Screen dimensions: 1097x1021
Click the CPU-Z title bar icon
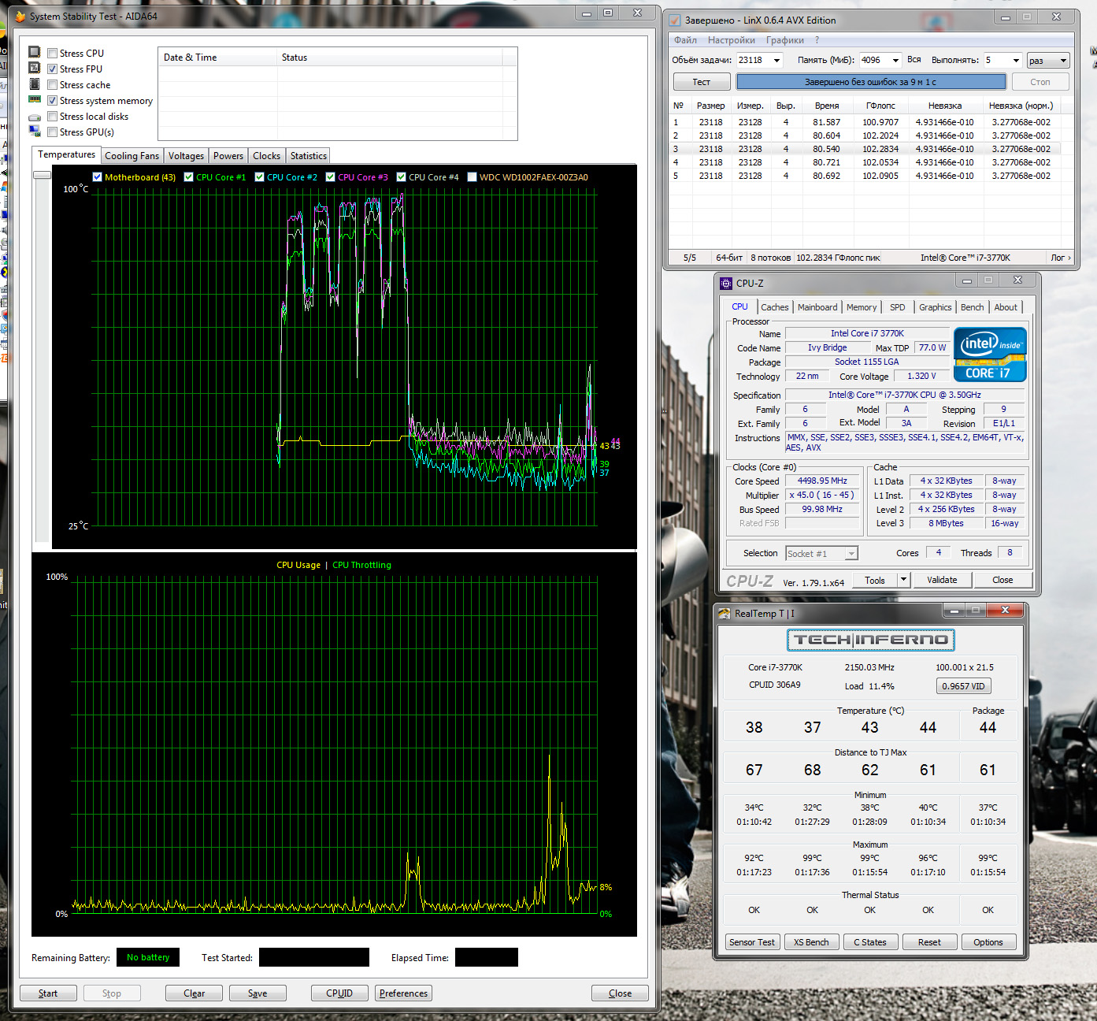coord(726,283)
